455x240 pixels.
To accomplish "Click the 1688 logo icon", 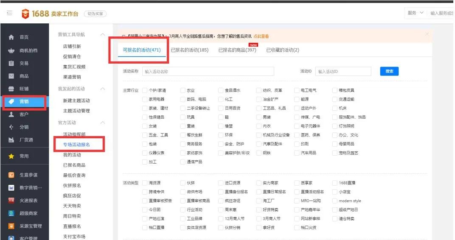I will [x=25, y=14].
